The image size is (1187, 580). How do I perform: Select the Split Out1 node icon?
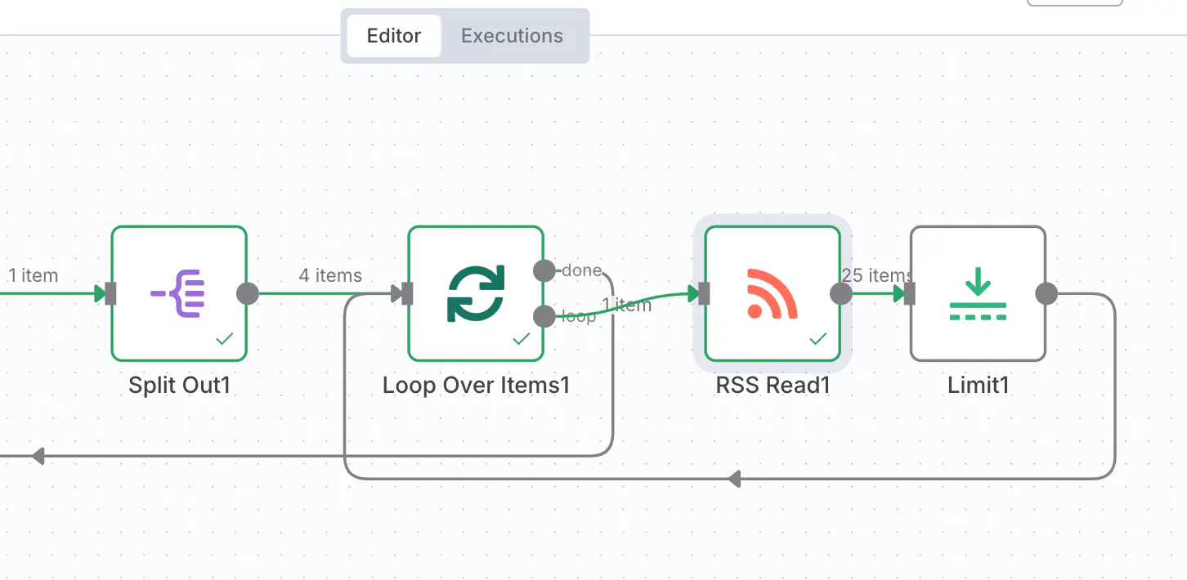click(x=178, y=293)
